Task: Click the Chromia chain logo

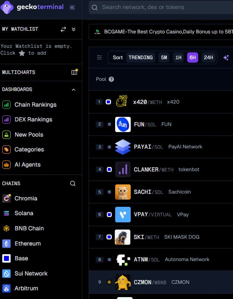Action: (6, 198)
